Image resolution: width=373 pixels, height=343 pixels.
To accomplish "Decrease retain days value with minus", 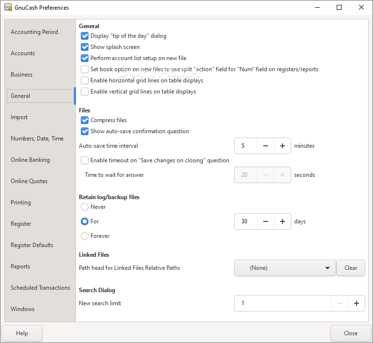I will 266,221.
